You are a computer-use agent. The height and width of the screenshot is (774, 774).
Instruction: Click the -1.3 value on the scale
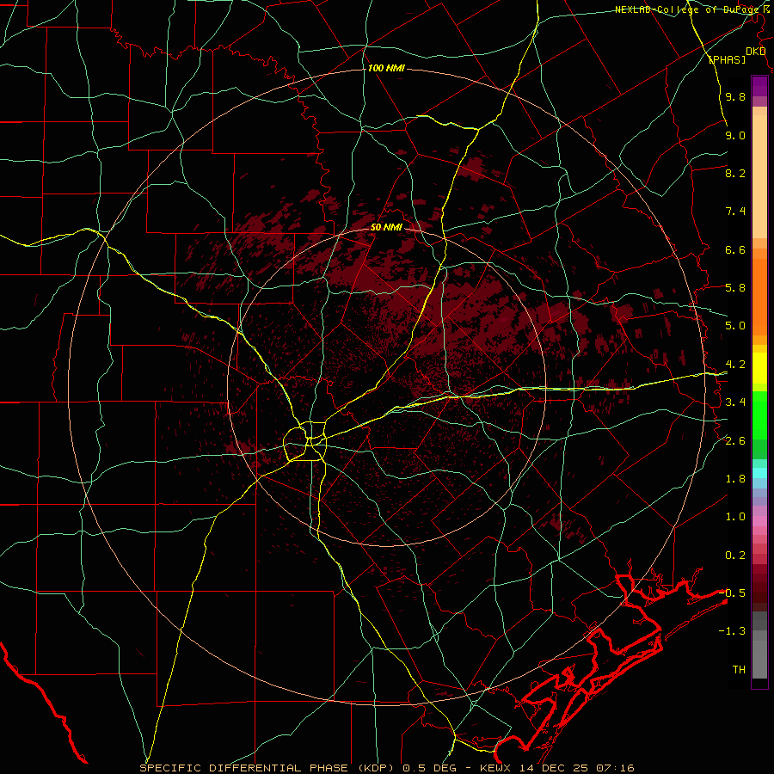[x=732, y=631]
